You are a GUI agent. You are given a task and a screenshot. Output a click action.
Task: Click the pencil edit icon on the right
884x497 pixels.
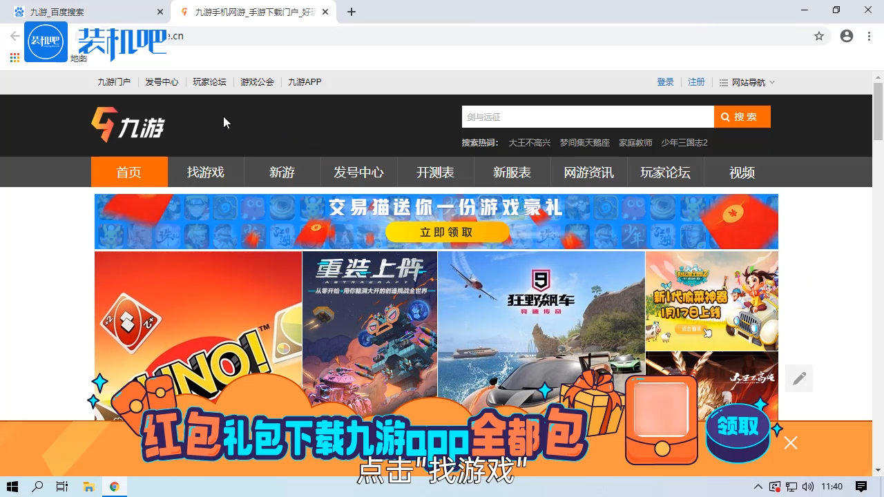[x=799, y=378]
